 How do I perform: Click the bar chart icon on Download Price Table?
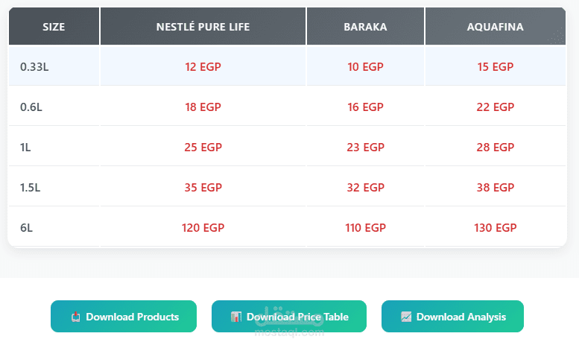[236, 317]
